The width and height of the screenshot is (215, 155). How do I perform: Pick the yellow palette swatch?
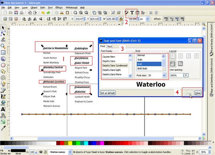(70, 143)
